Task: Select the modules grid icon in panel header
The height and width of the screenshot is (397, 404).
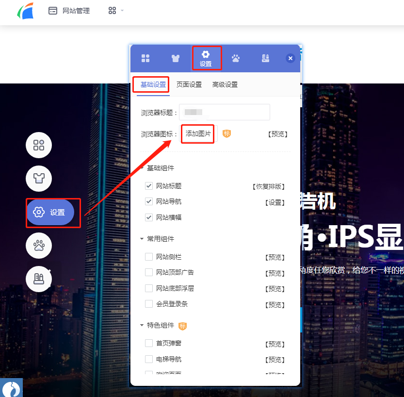Action: click(x=145, y=58)
